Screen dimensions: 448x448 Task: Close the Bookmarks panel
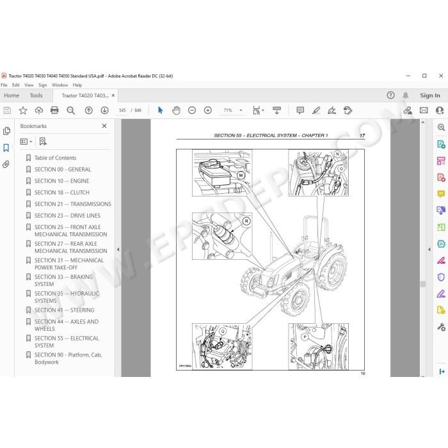point(104,125)
